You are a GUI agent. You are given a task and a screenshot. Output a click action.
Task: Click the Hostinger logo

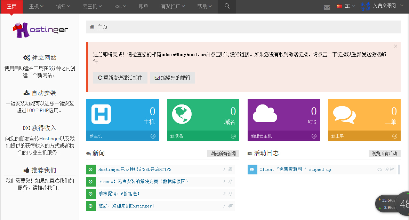[x=40, y=30]
